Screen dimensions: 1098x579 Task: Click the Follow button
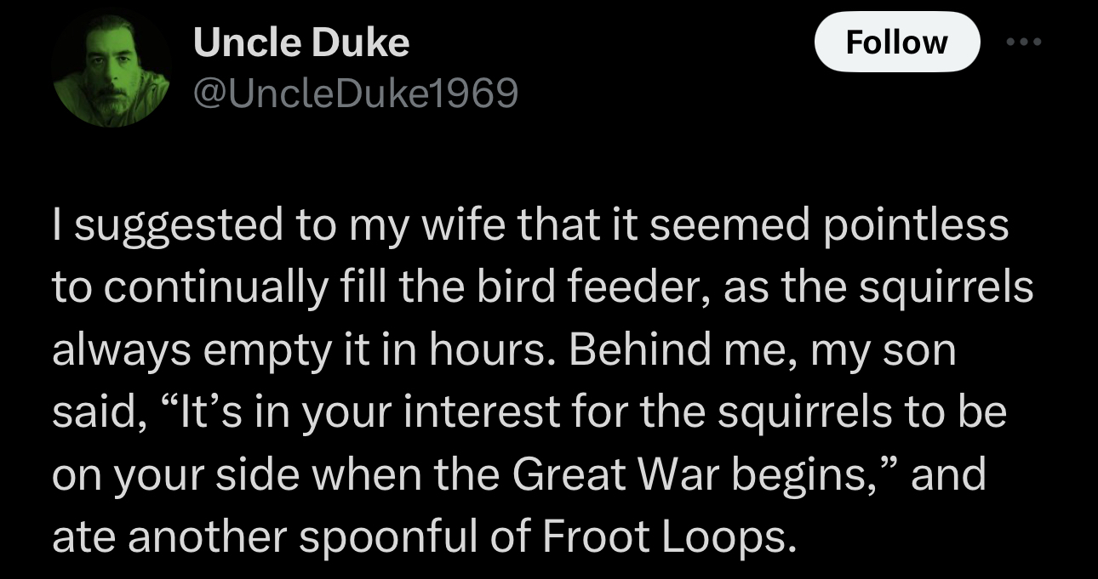(x=896, y=42)
